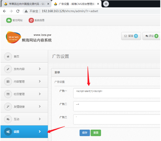This screenshot has width=161, height=141.
Task: Open the 评论 comments button
Action: [151, 36]
